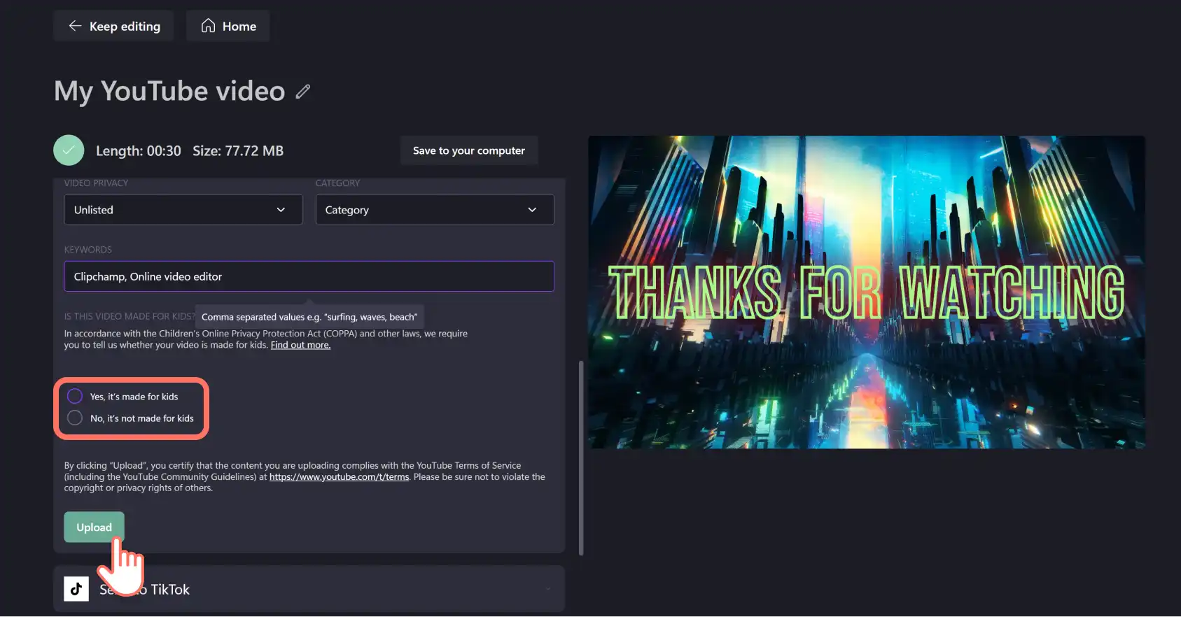Viewport: 1181px width, 617px height.
Task: Go back with Keep editing
Action: (x=113, y=26)
